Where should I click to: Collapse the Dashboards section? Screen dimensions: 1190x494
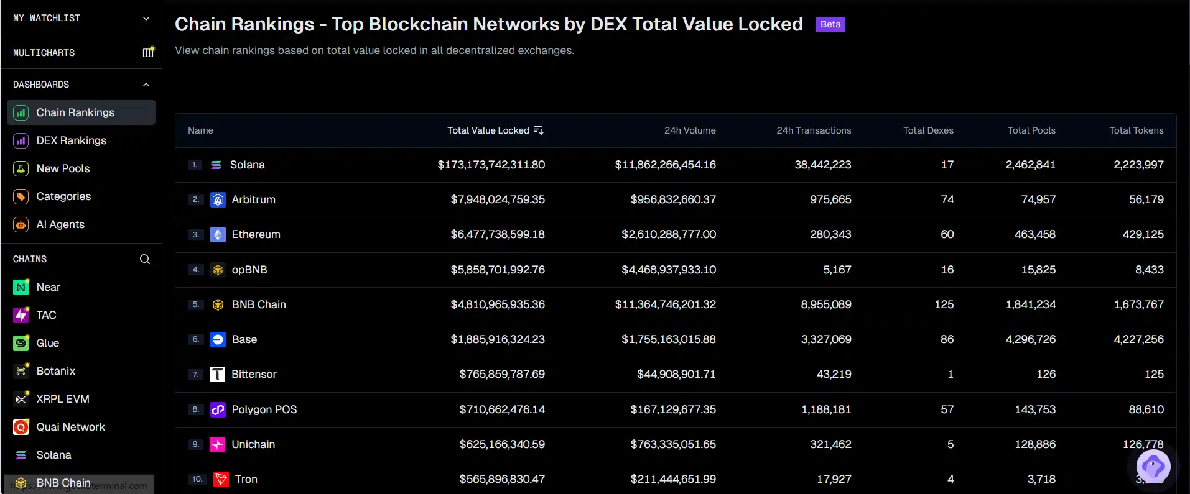[146, 85]
